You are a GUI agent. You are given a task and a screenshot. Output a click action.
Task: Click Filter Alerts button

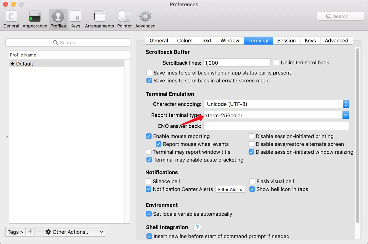(230, 189)
